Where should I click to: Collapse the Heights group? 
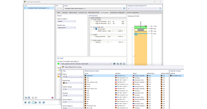92,35
